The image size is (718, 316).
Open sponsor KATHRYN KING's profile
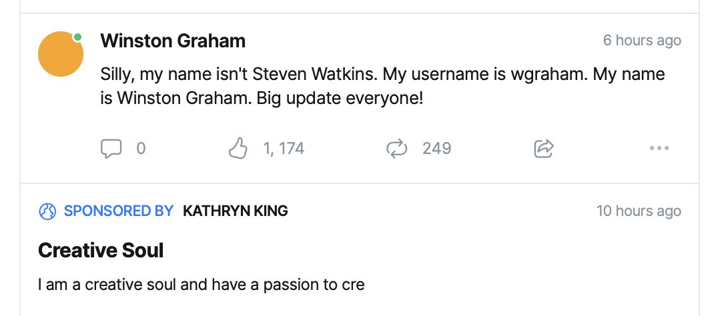click(236, 211)
